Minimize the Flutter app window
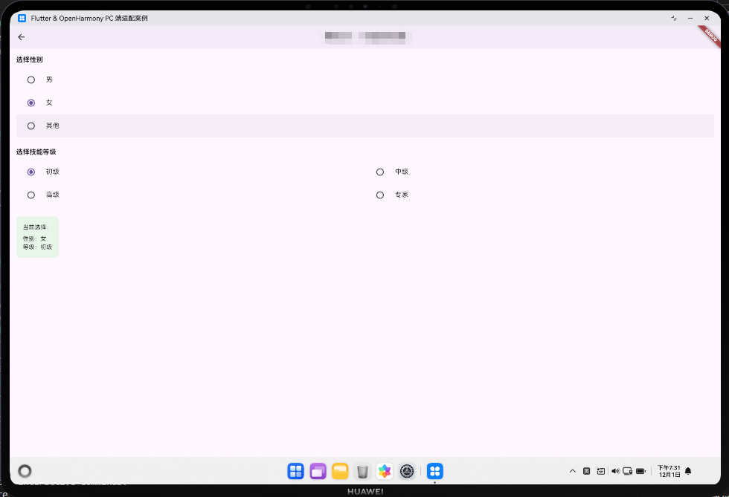This screenshot has width=729, height=497. [x=690, y=18]
